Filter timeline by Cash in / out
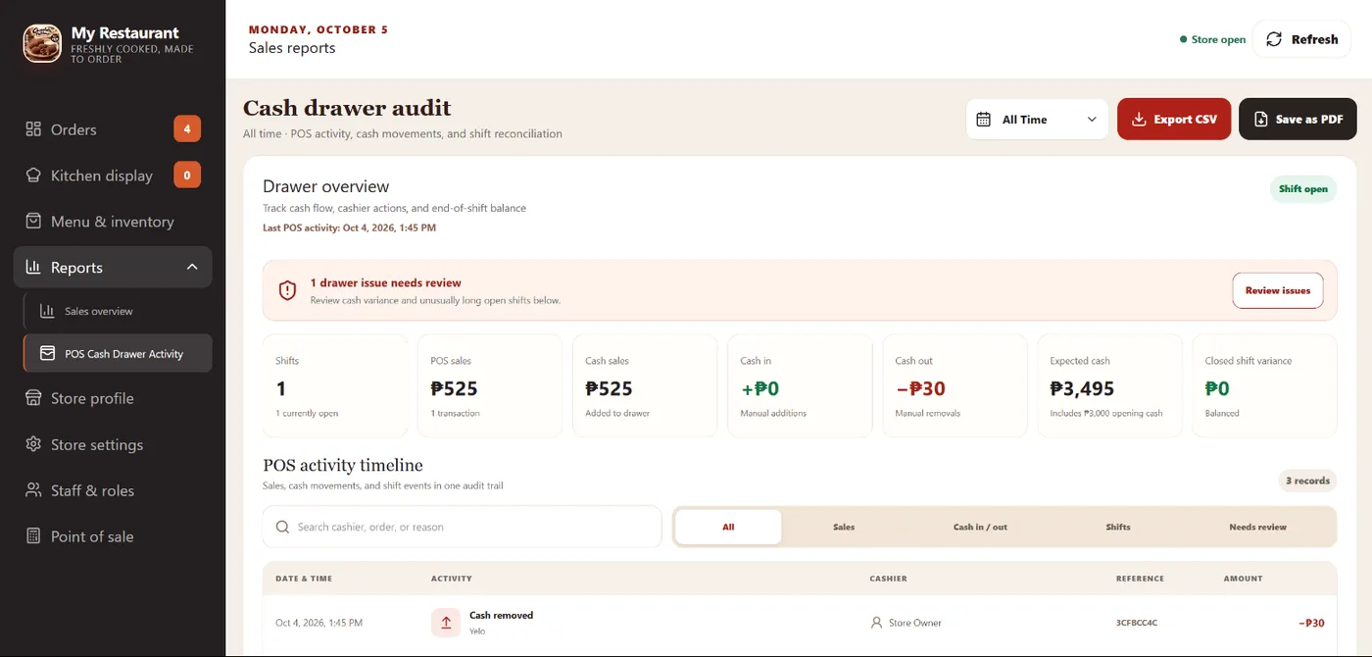Screen dimensions: 1372x657 click(x=980, y=527)
